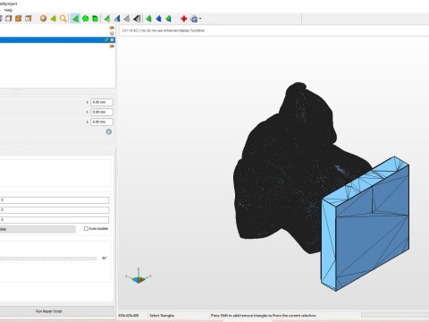Click the orange magnifier zoom icon
The image size is (429, 322).
(63, 19)
